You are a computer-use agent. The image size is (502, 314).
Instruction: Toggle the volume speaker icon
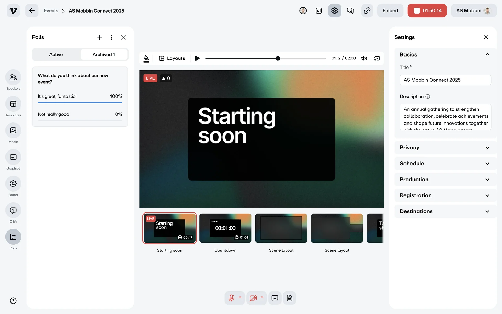(364, 58)
